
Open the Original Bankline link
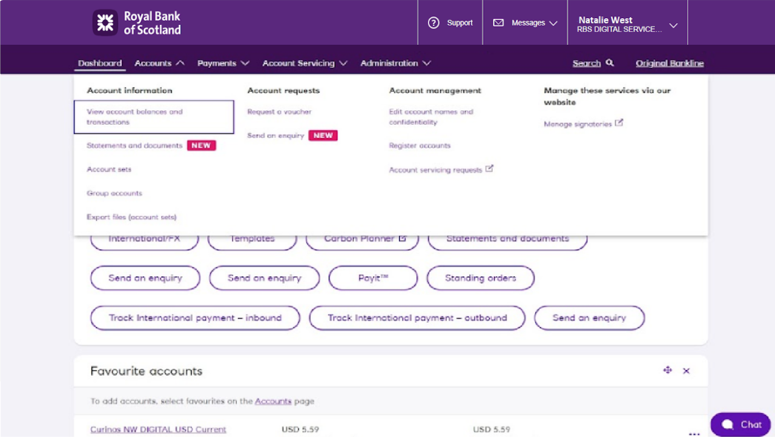click(x=669, y=62)
